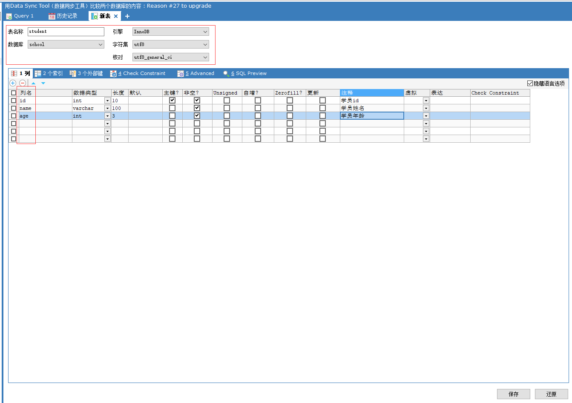Delete selected column with minus icon
This screenshot has width=572, height=403.
click(23, 83)
